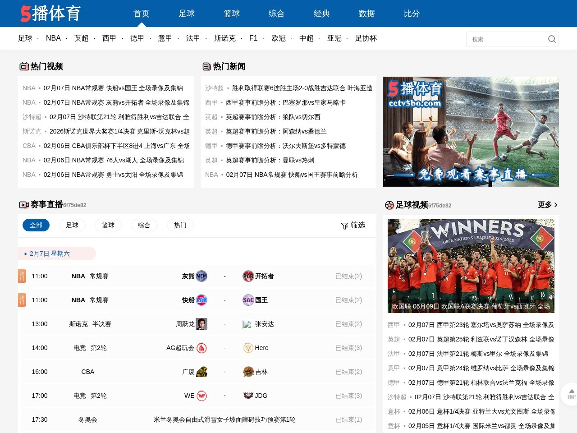Screen dimensions: 577x433
Task: Select the 篮球 live filter pill
Action: [108, 225]
